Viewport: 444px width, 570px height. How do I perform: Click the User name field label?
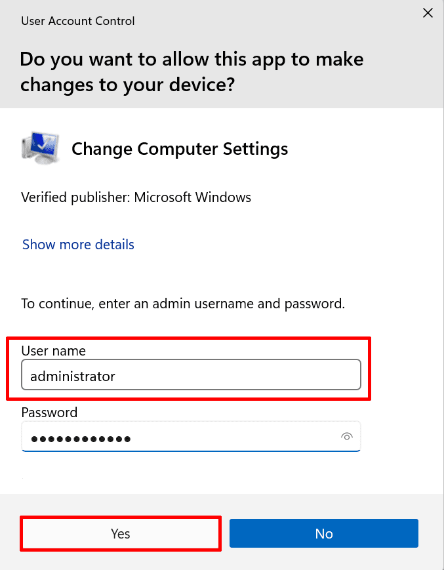(x=53, y=351)
